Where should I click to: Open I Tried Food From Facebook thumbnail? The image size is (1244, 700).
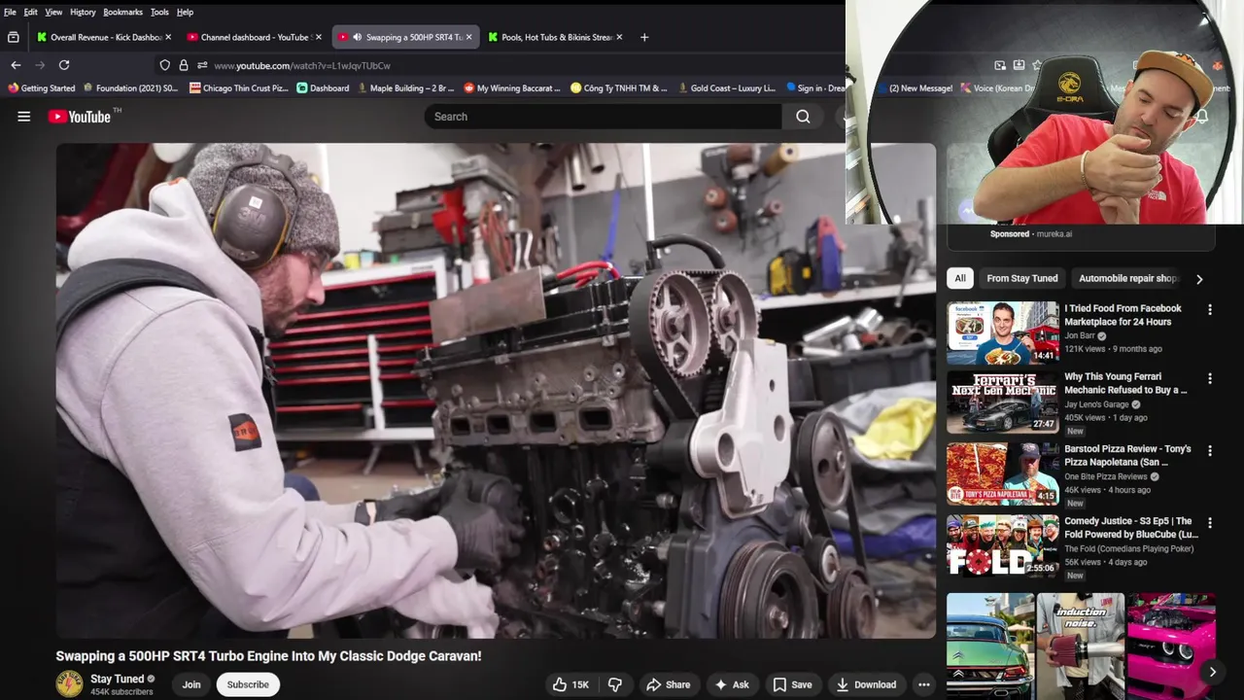(1003, 332)
